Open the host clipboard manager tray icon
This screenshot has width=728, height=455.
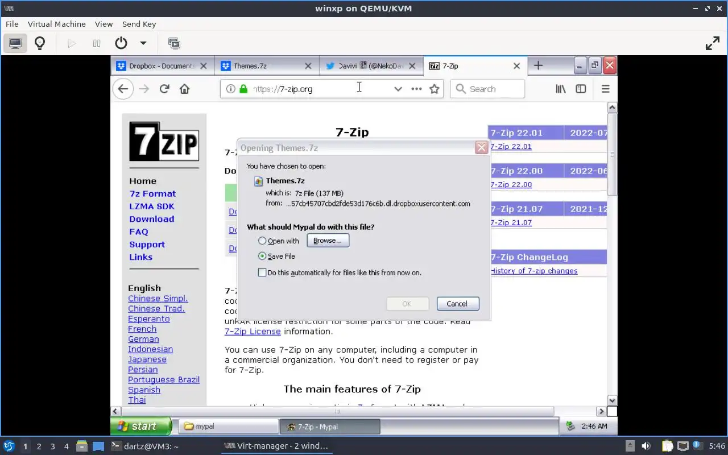tap(667, 446)
